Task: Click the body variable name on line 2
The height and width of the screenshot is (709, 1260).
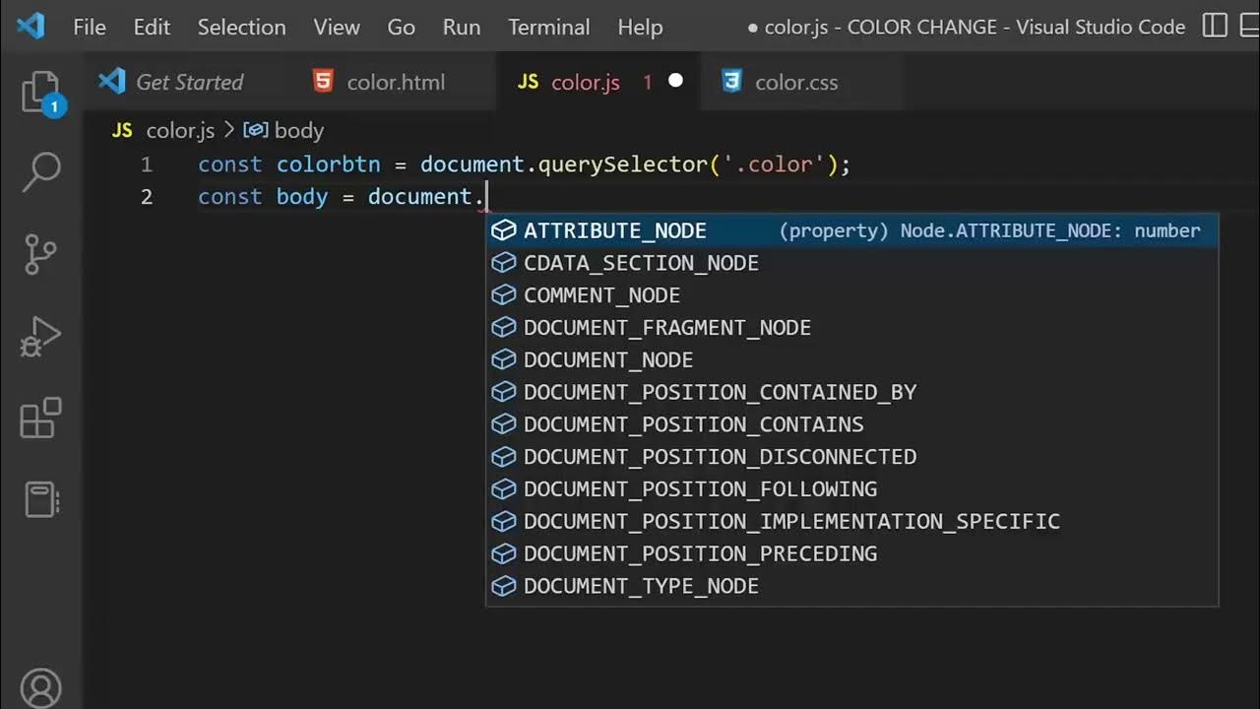Action: coord(302,197)
